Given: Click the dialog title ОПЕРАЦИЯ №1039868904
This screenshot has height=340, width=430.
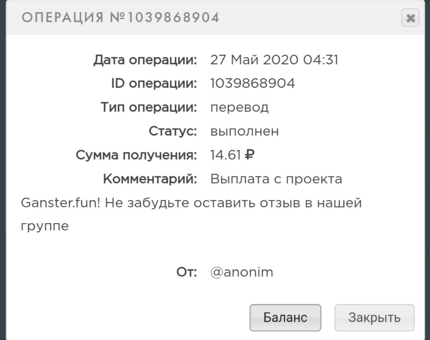Looking at the screenshot, I should [x=120, y=17].
